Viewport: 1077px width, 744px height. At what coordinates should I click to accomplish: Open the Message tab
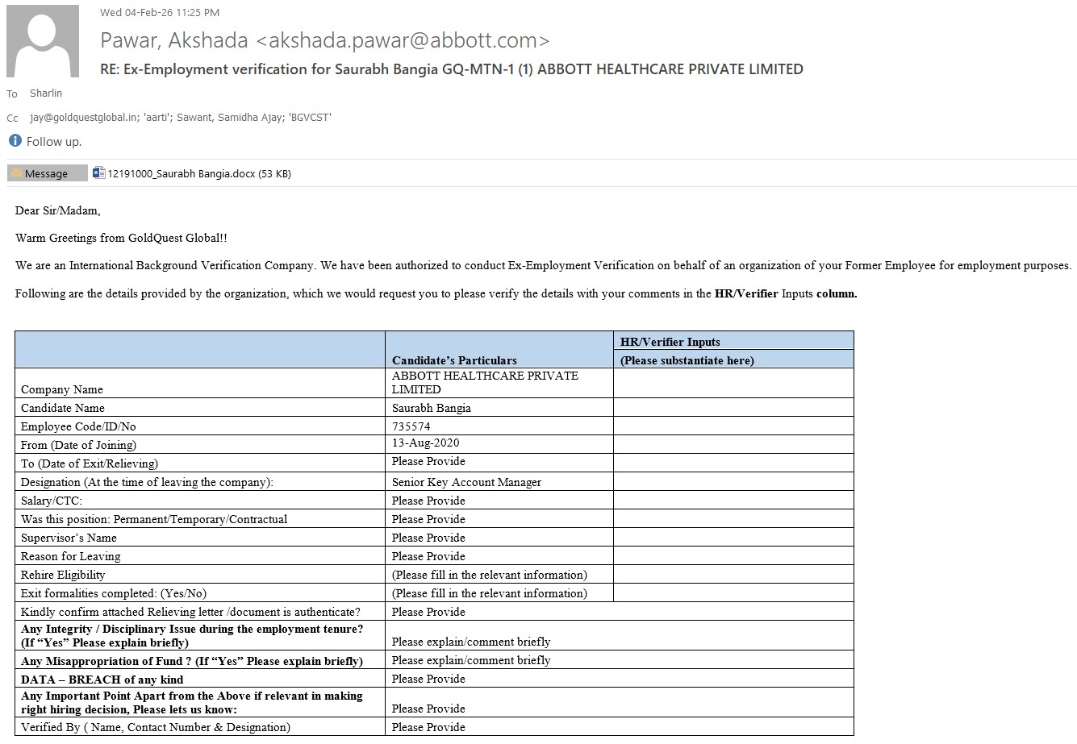tap(48, 173)
